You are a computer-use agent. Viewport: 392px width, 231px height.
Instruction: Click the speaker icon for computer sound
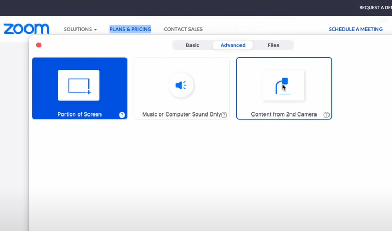[x=181, y=85]
